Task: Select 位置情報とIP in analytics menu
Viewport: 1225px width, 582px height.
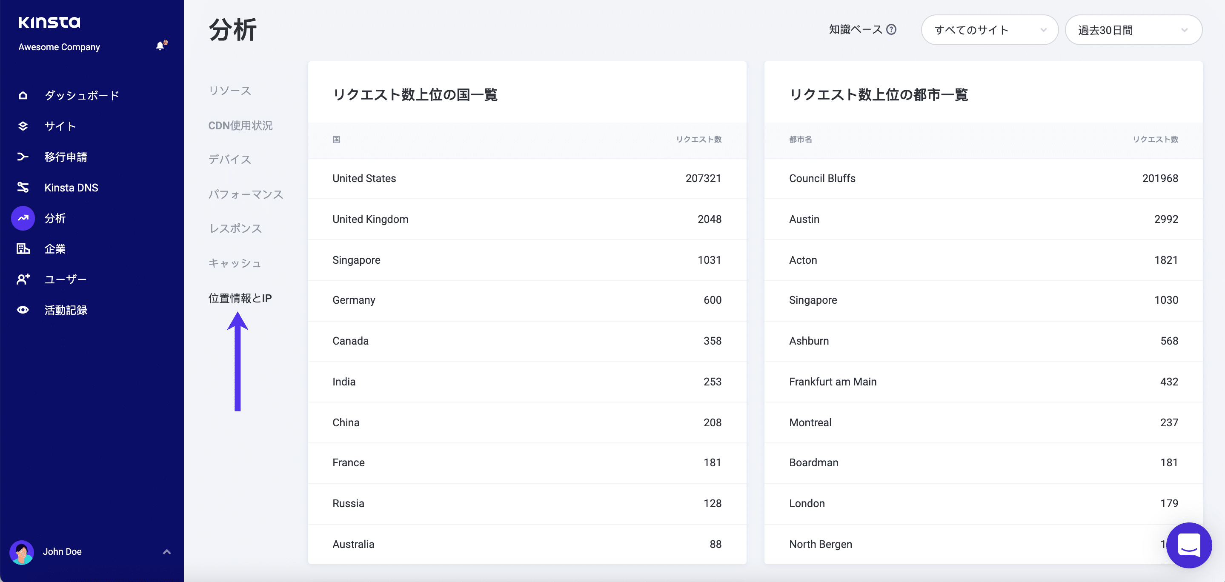Action: pos(240,298)
